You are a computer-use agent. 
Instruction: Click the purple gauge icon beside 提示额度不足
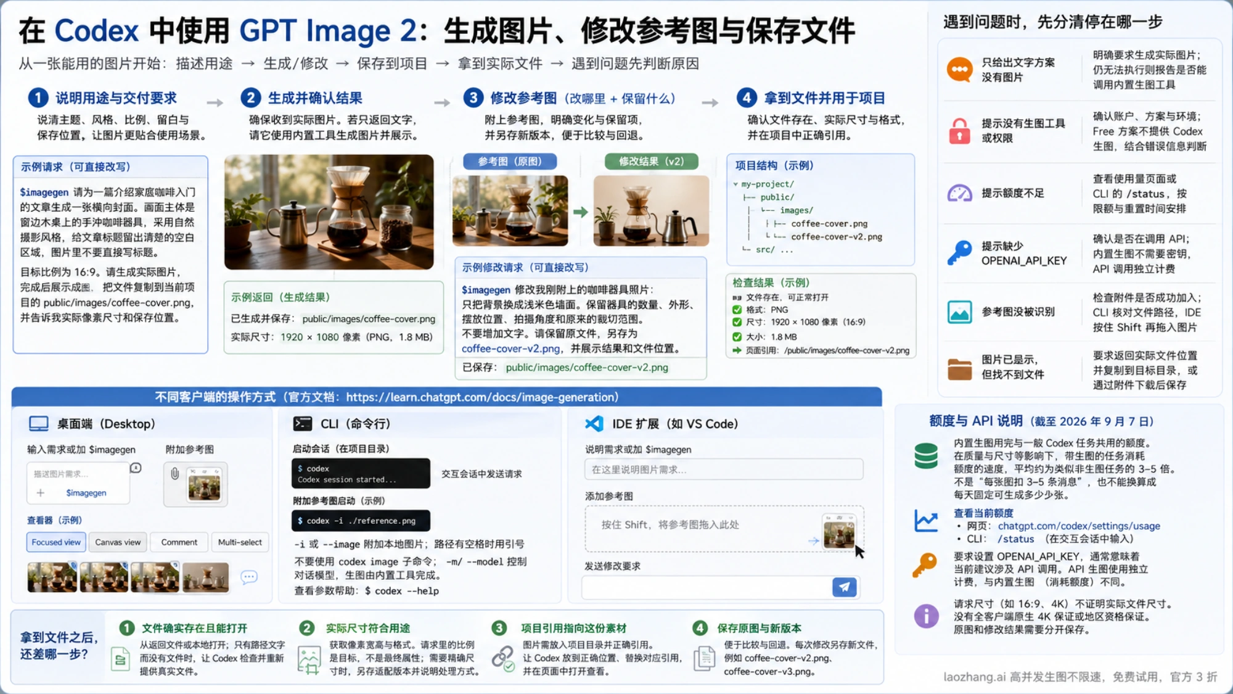coord(959,193)
